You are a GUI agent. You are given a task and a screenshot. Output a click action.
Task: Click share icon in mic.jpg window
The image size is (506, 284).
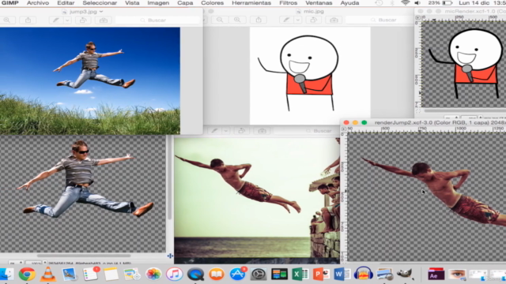(259, 20)
